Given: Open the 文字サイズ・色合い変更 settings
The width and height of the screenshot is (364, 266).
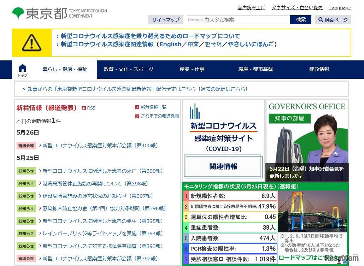Looking at the screenshot, I should pos(297,7).
